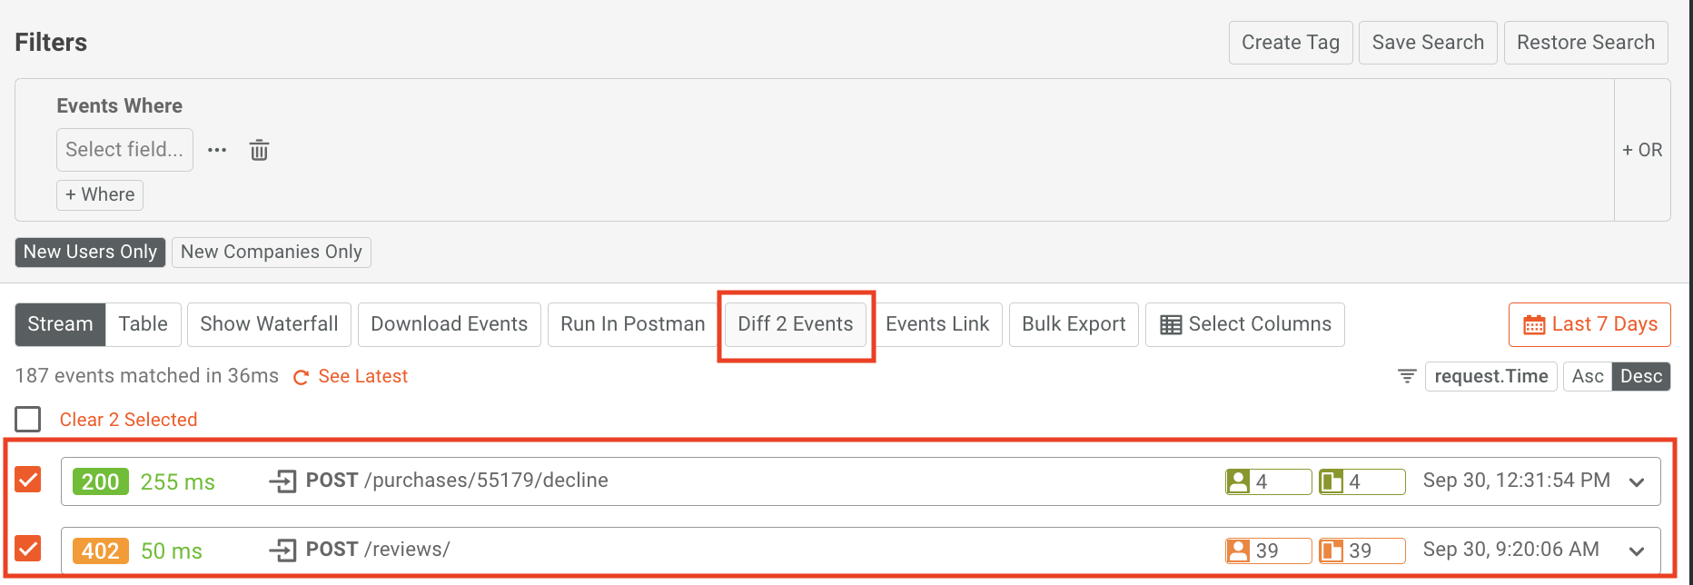Click the calendar icon in Last 7 Days
This screenshot has height=585, width=1693.
[1537, 324]
